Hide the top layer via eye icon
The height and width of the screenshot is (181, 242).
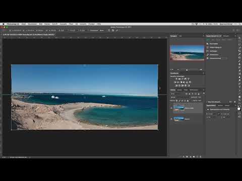[171, 108]
